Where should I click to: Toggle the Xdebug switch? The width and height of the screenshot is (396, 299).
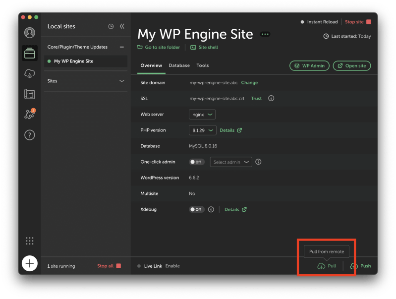[196, 209]
